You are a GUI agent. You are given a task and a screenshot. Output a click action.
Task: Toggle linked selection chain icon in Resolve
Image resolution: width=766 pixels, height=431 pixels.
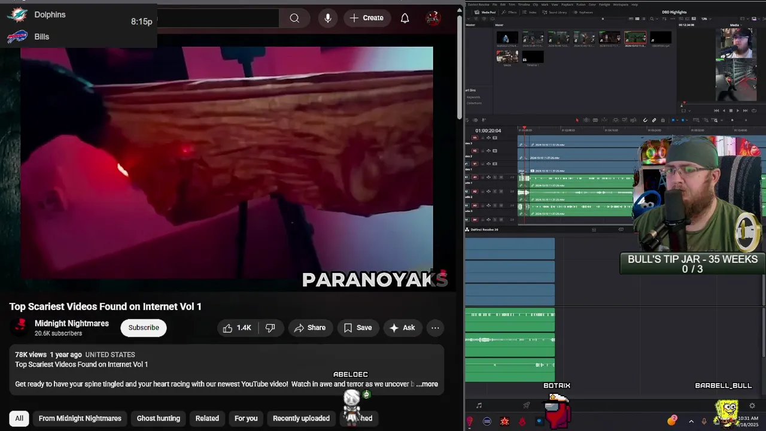pyautogui.click(x=654, y=120)
